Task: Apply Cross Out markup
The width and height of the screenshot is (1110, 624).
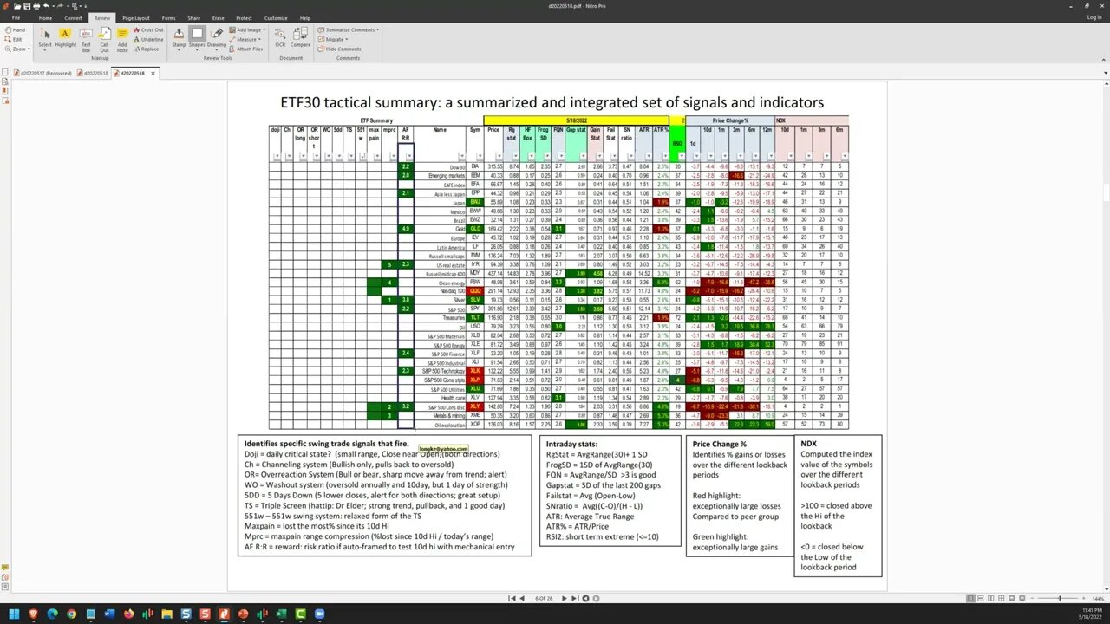Action: tap(148, 29)
